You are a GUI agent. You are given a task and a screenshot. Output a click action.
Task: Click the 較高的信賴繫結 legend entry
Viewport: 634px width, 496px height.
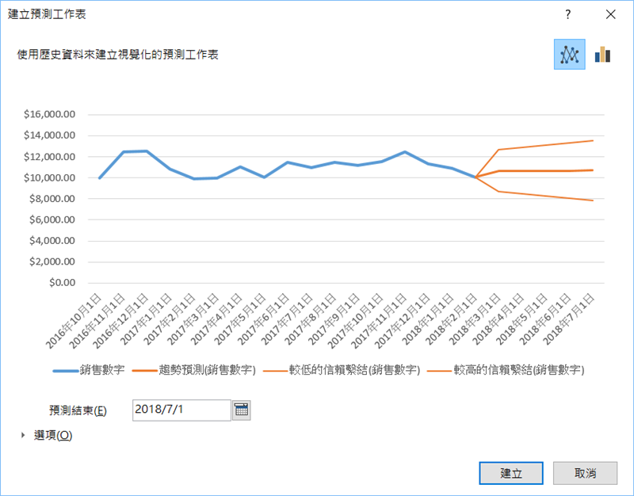click(x=506, y=370)
